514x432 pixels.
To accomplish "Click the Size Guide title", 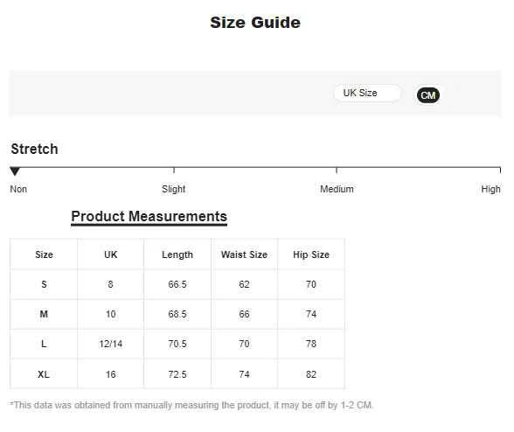I will coord(255,23).
